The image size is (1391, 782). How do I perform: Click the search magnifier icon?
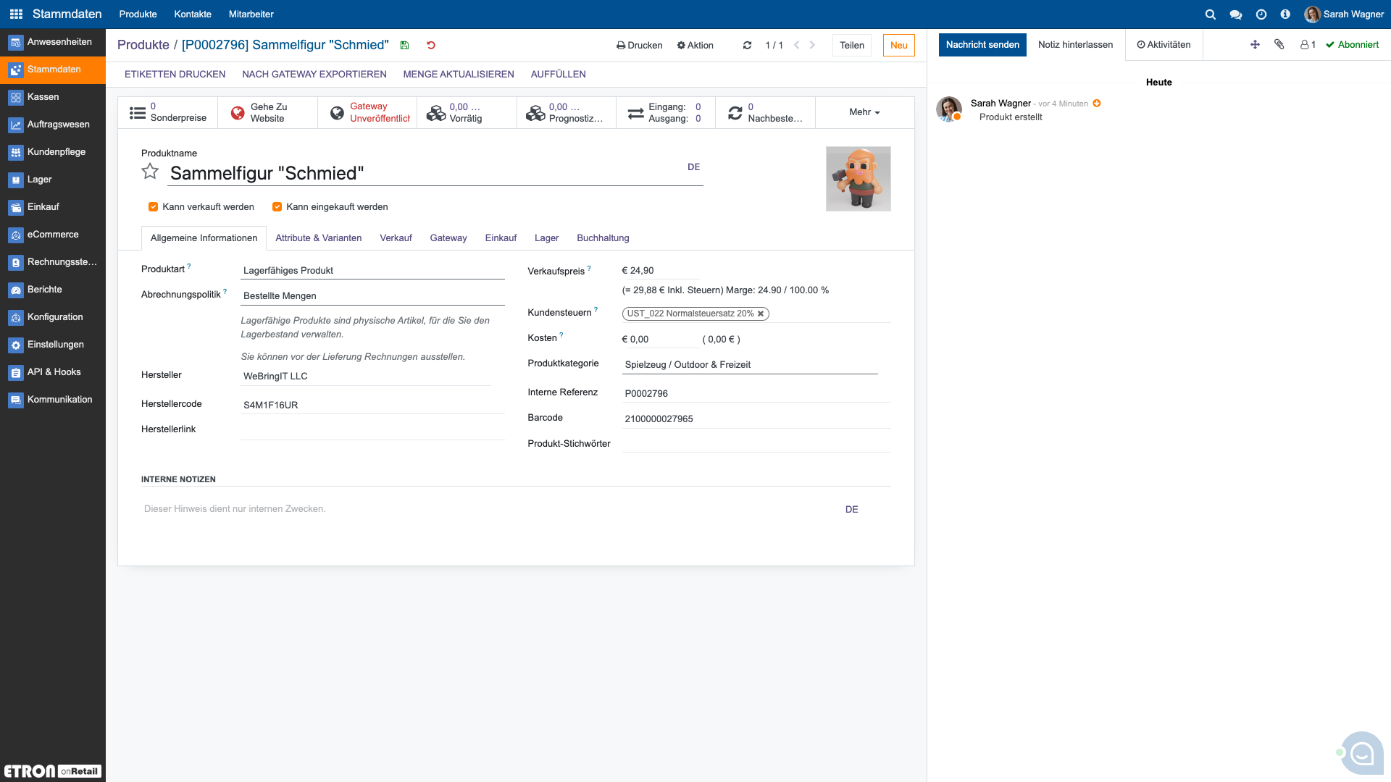coord(1210,14)
